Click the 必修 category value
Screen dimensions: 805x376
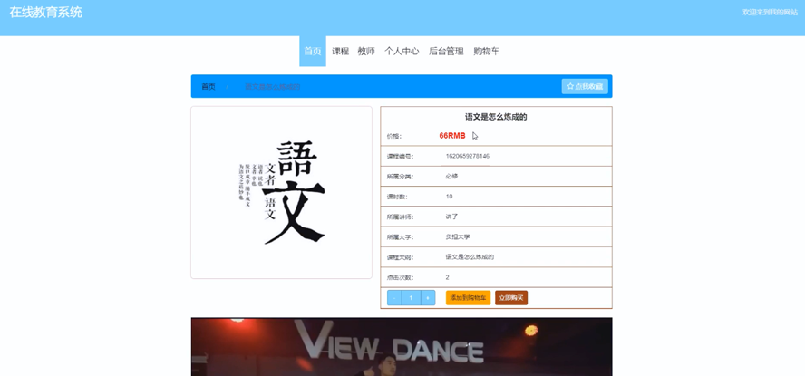point(451,176)
